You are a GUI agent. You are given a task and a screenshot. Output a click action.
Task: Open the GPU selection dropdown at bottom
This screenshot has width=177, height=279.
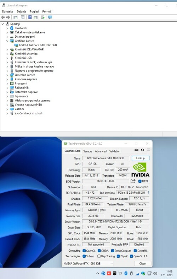[88, 263]
